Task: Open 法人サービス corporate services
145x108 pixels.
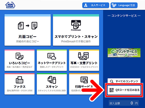Action: pyautogui.click(x=96, y=5)
